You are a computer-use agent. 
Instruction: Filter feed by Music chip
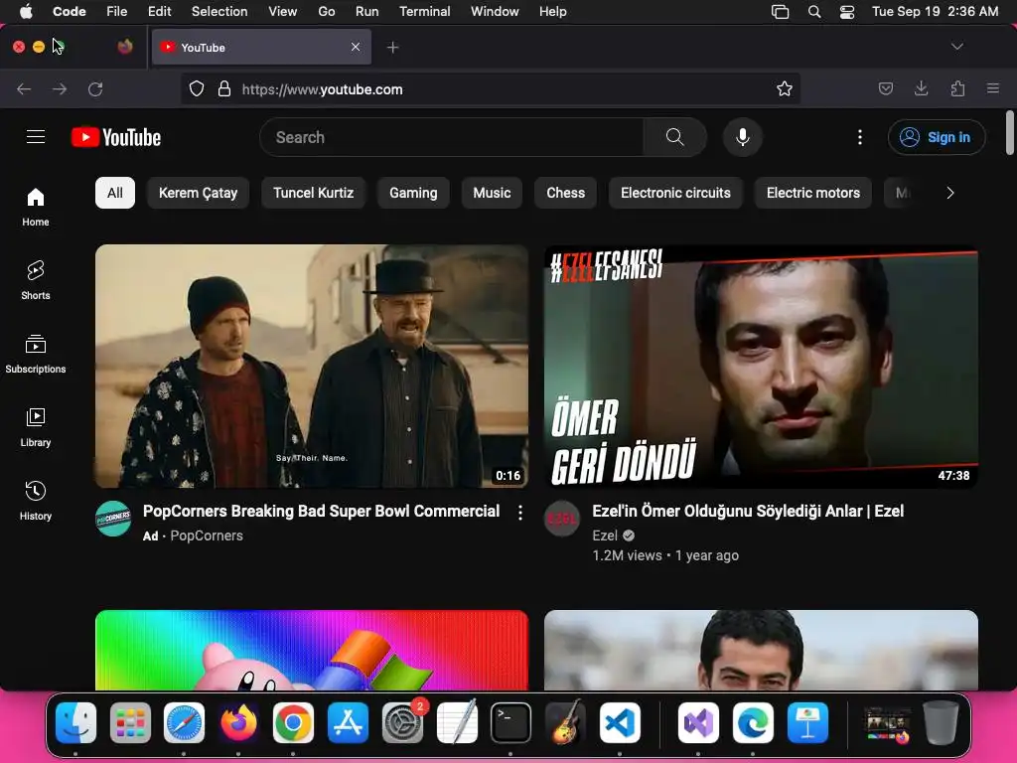tap(492, 193)
